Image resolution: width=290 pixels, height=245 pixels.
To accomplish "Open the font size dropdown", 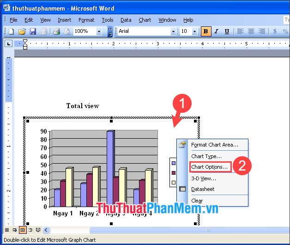I will click(195, 31).
